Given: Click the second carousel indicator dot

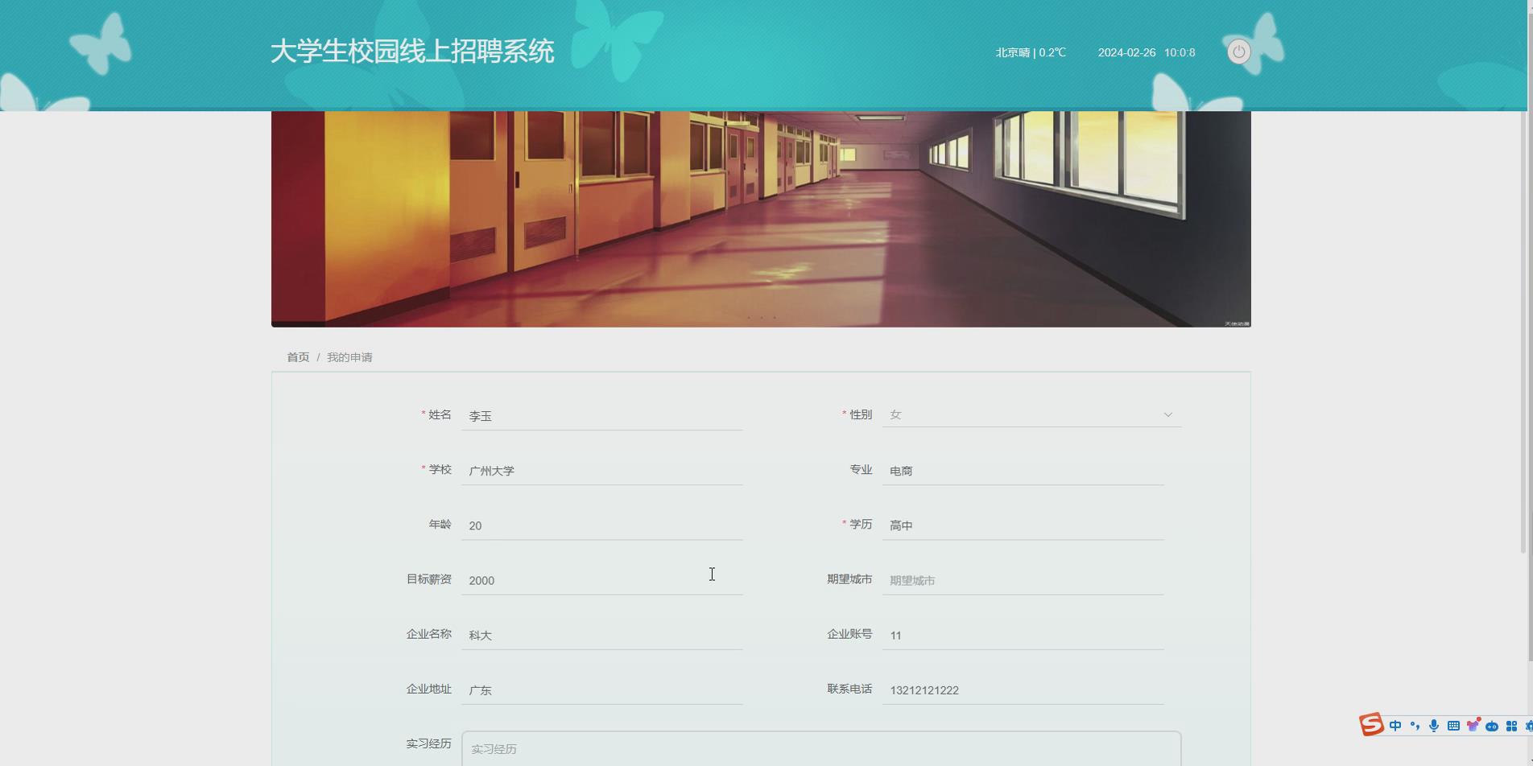Looking at the screenshot, I should pyautogui.click(x=760, y=318).
